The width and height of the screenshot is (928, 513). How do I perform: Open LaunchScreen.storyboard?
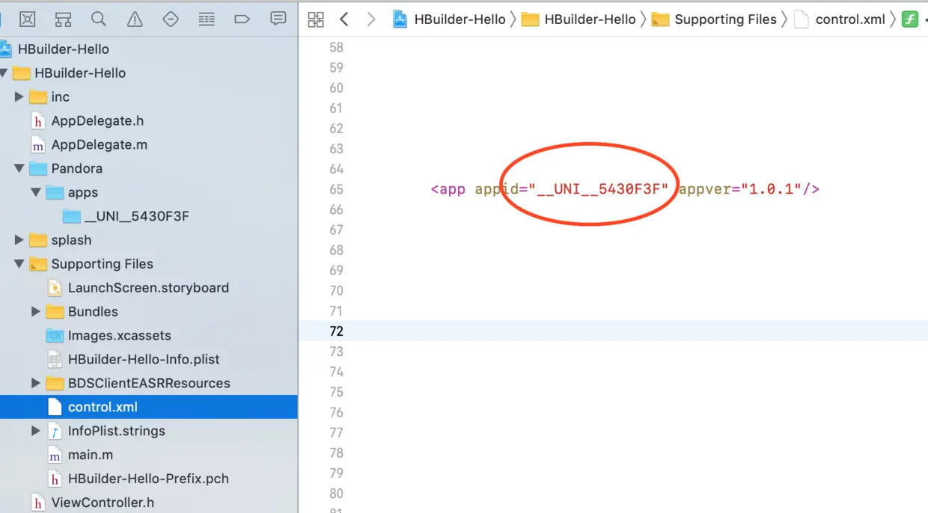point(148,288)
